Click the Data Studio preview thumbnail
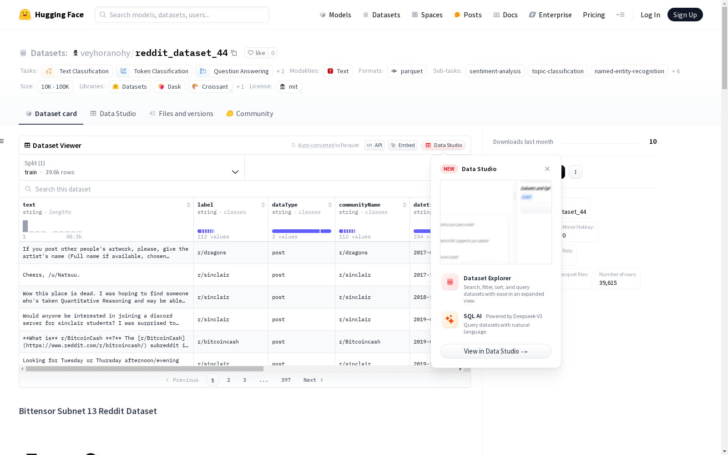 tap(496, 222)
